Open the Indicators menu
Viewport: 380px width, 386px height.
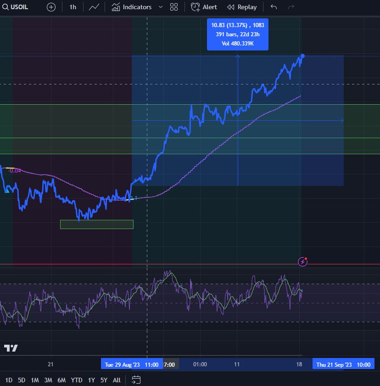point(131,7)
